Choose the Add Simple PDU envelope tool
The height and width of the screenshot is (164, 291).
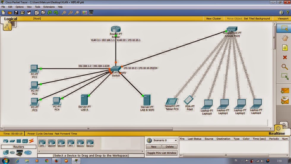click(x=285, y=91)
